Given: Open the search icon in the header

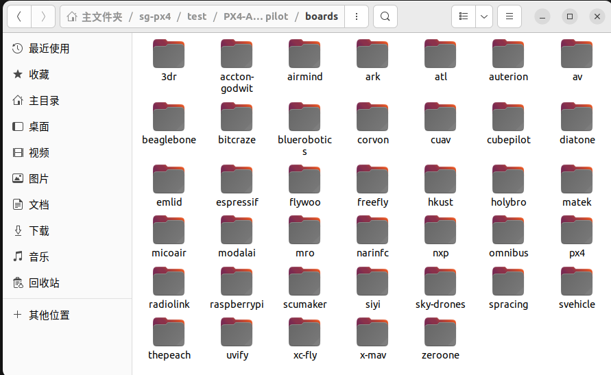Looking at the screenshot, I should click(385, 16).
